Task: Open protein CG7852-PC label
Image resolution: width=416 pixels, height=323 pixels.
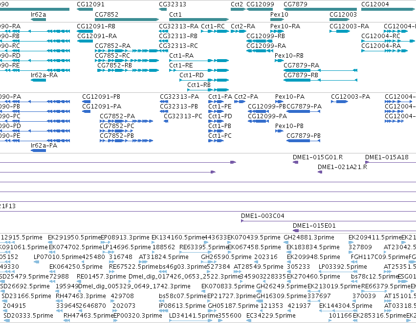Action: click(117, 126)
